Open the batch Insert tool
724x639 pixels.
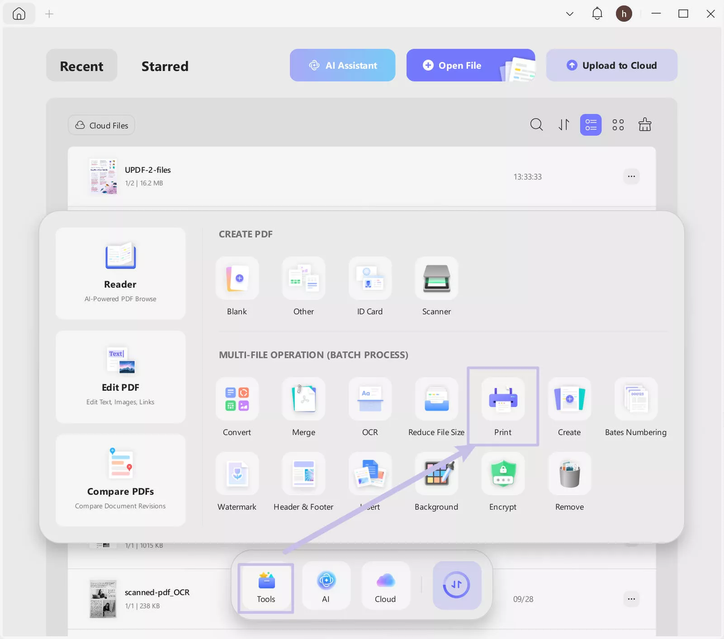370,473
